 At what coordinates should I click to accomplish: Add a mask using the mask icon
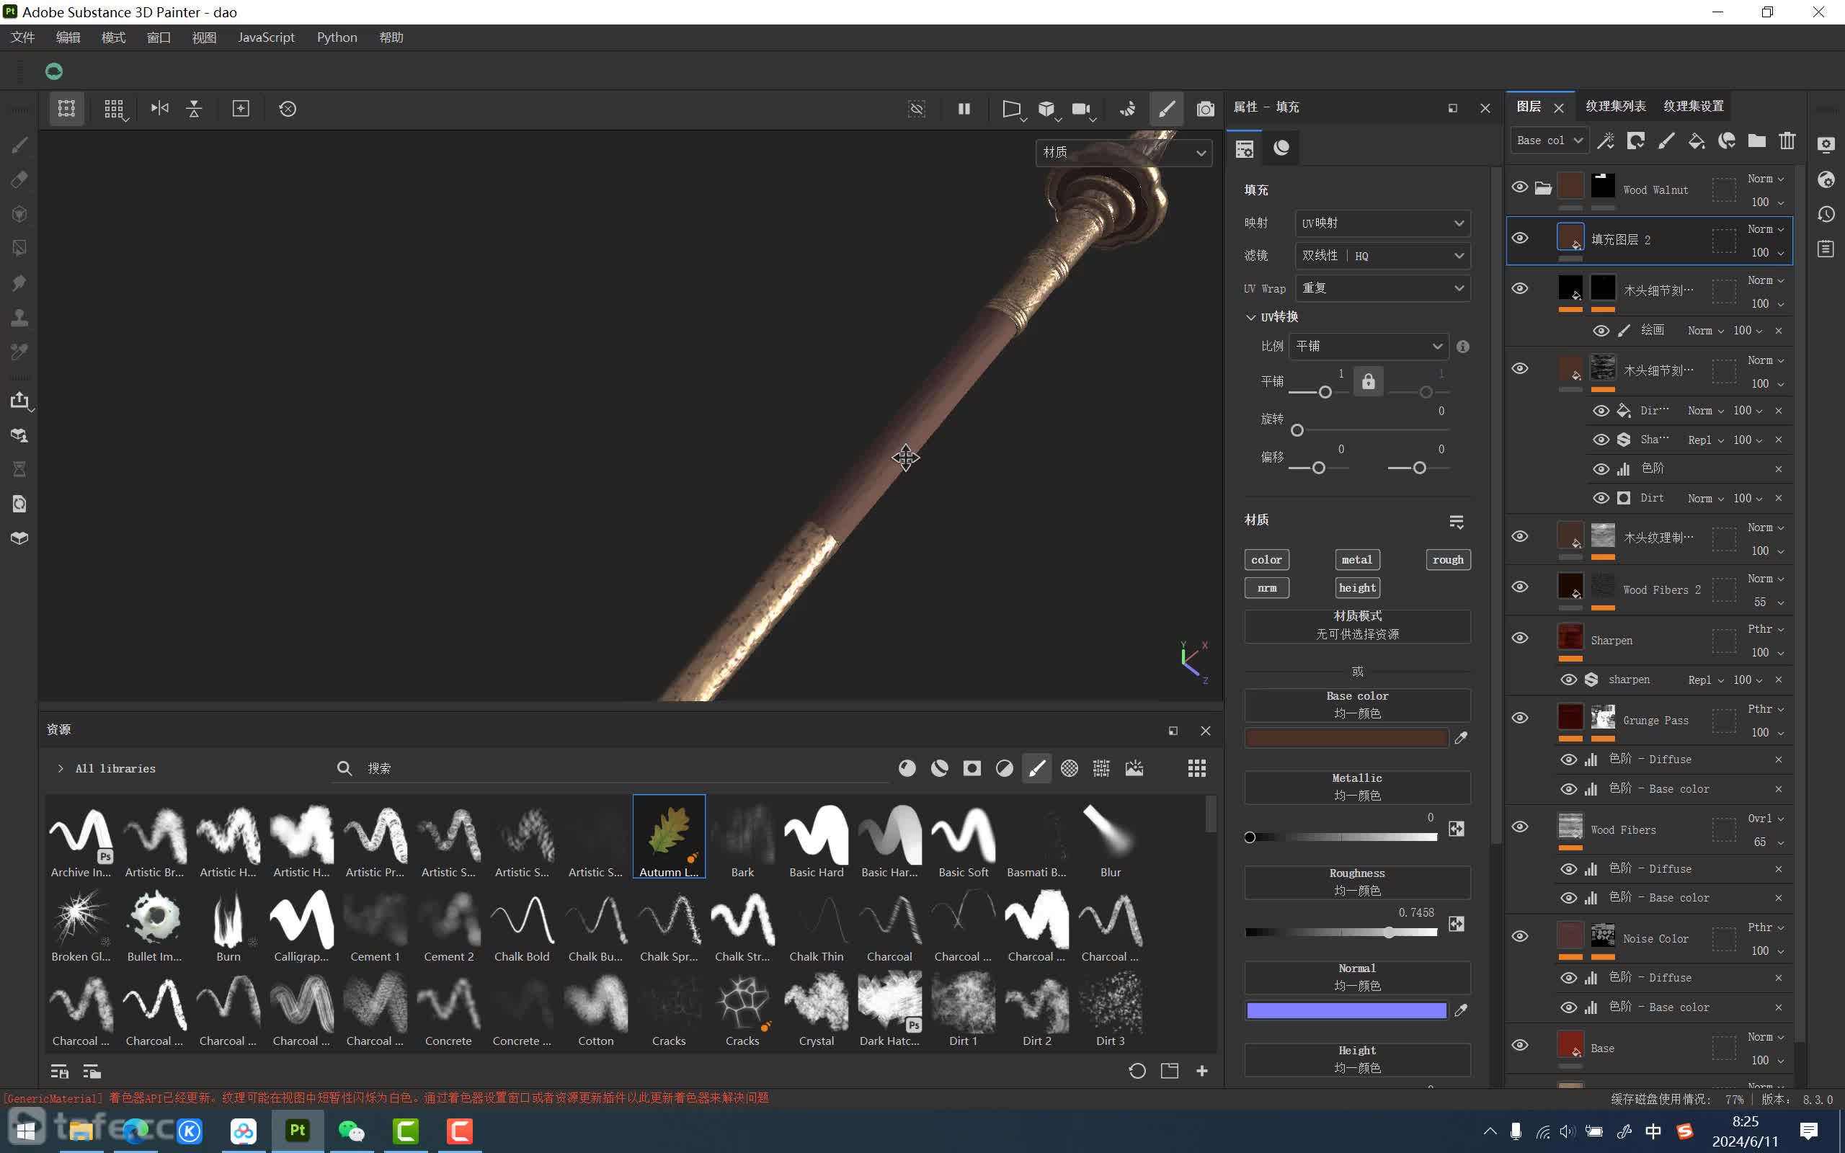(x=1635, y=141)
